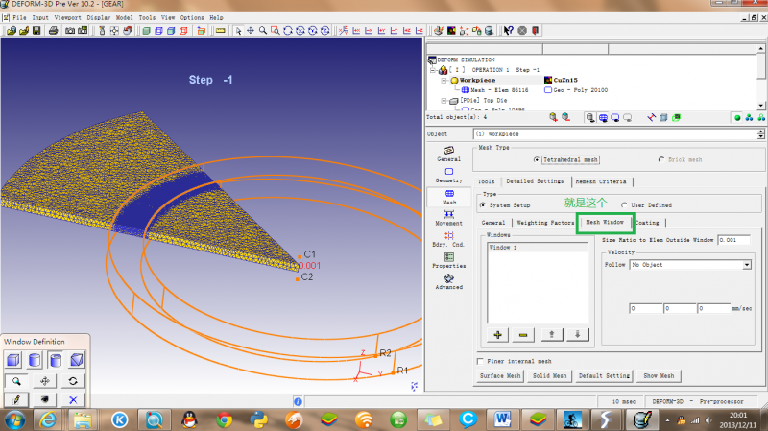Switch to the Weighting Factors tab
Screen dimensions: 768x431
coord(542,222)
